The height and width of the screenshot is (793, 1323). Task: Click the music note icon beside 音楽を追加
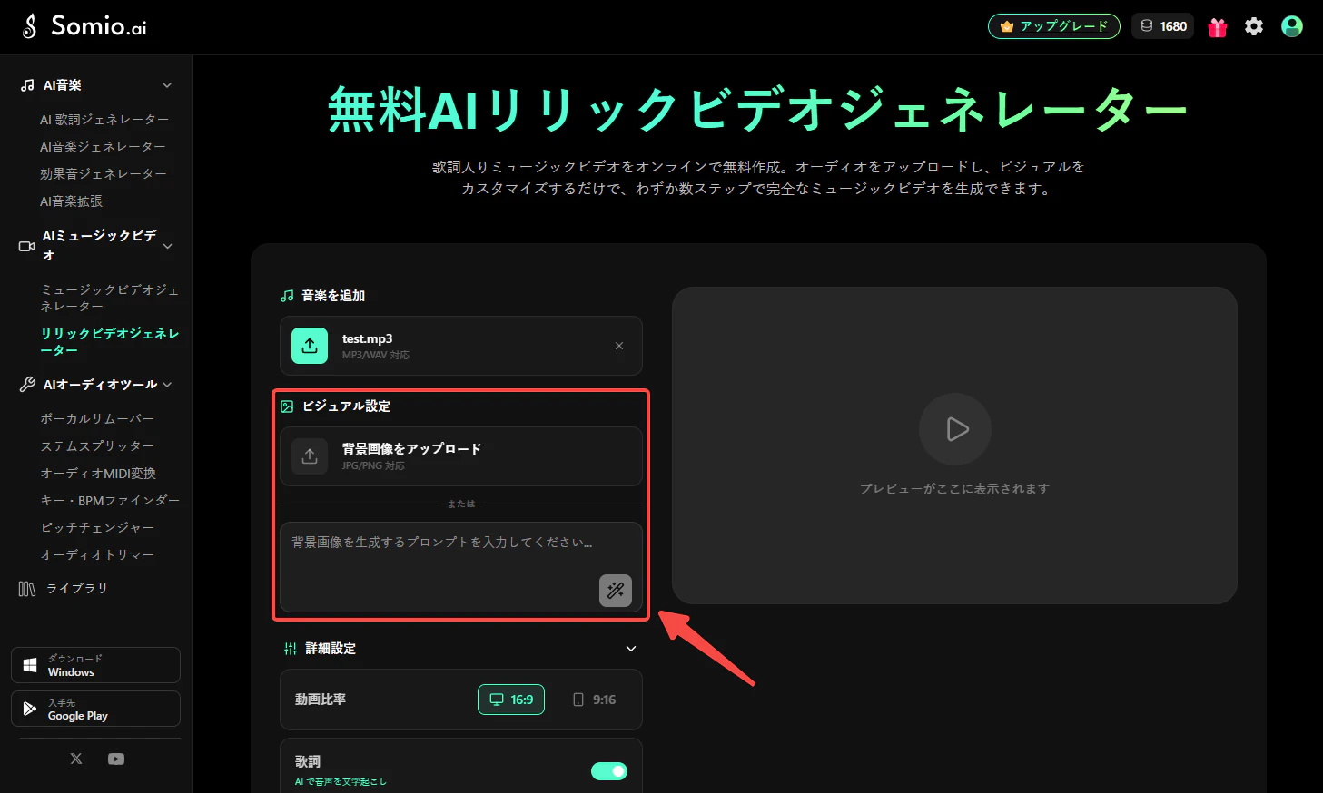pyautogui.click(x=287, y=296)
